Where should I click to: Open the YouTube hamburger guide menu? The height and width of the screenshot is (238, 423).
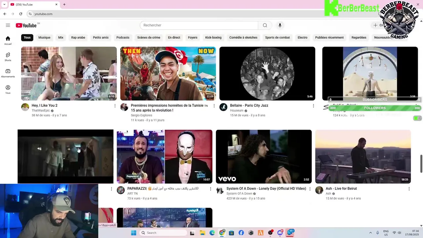[x=8, y=25]
